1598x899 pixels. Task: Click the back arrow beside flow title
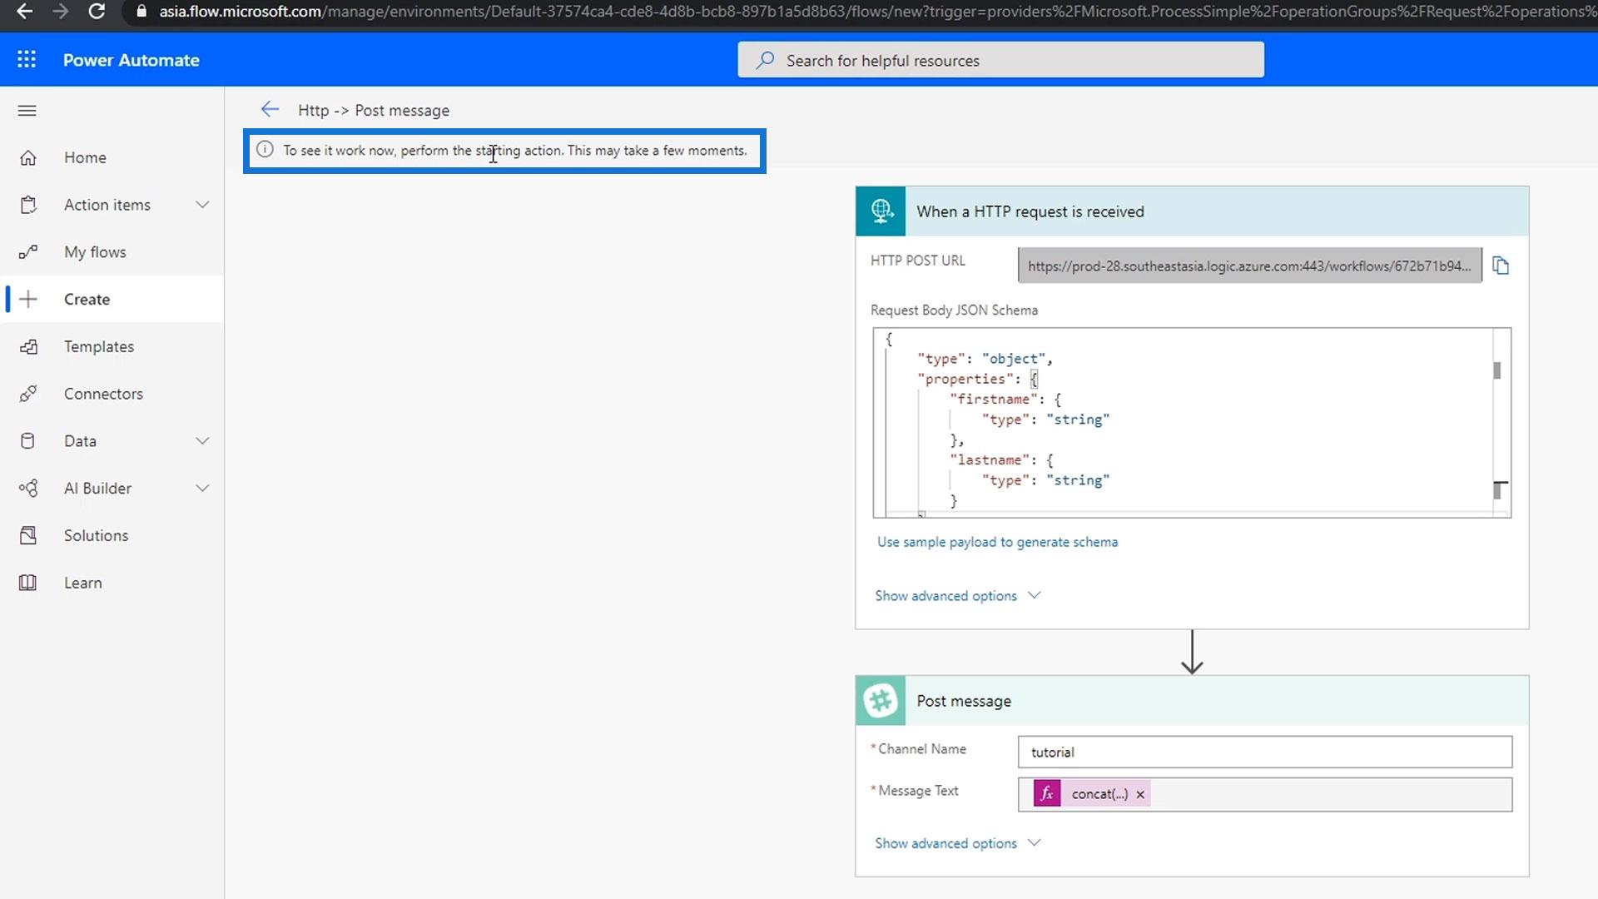click(270, 110)
